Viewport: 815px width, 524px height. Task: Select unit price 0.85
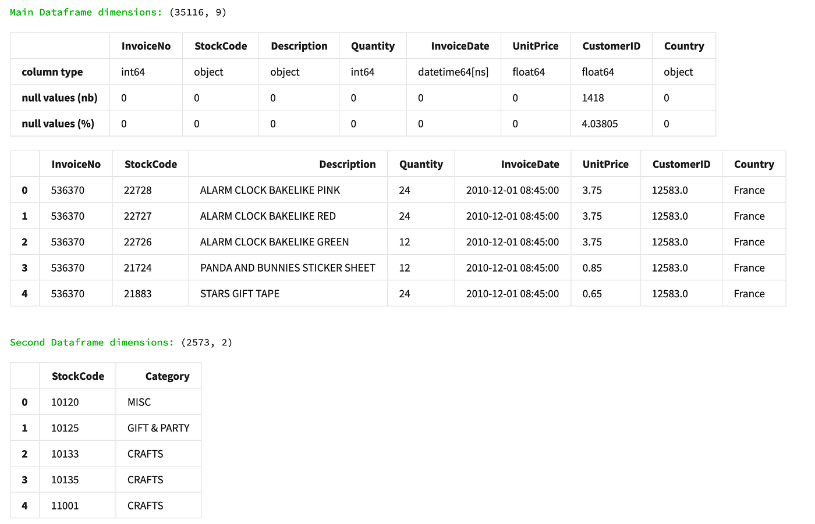pyautogui.click(x=593, y=268)
